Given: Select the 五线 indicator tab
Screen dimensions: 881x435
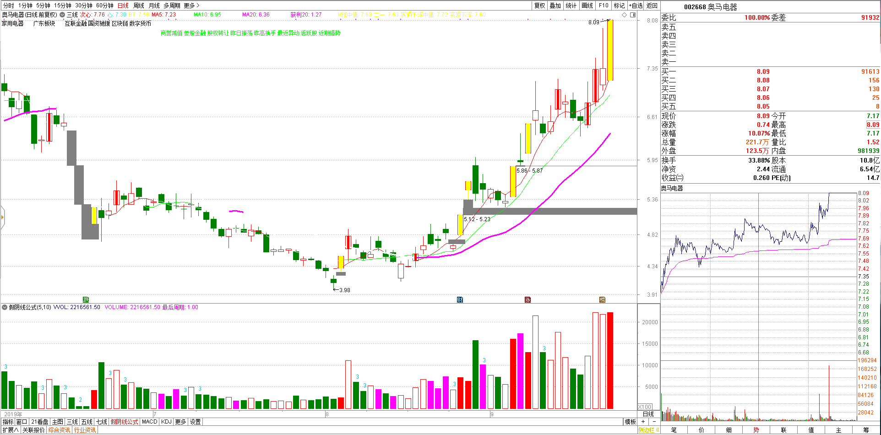Looking at the screenshot, I should tap(87, 422).
